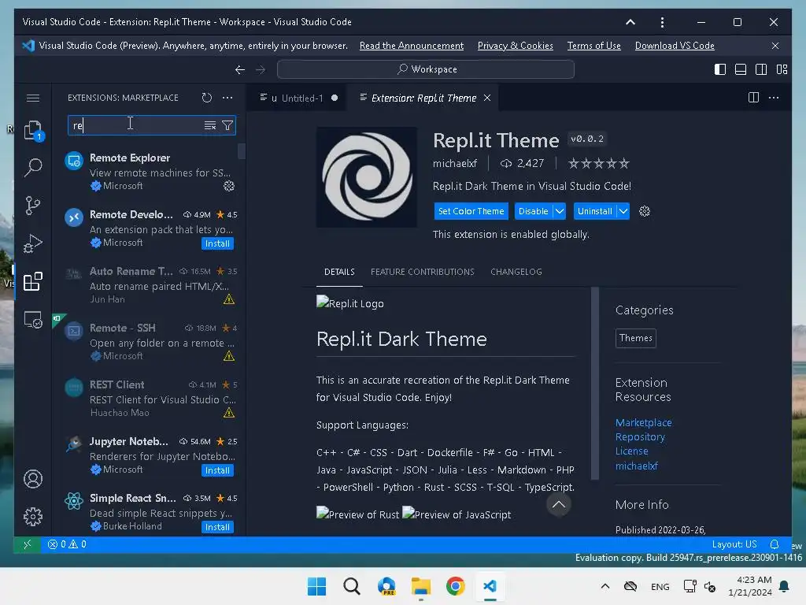Open the Accounts menu icon

33,479
